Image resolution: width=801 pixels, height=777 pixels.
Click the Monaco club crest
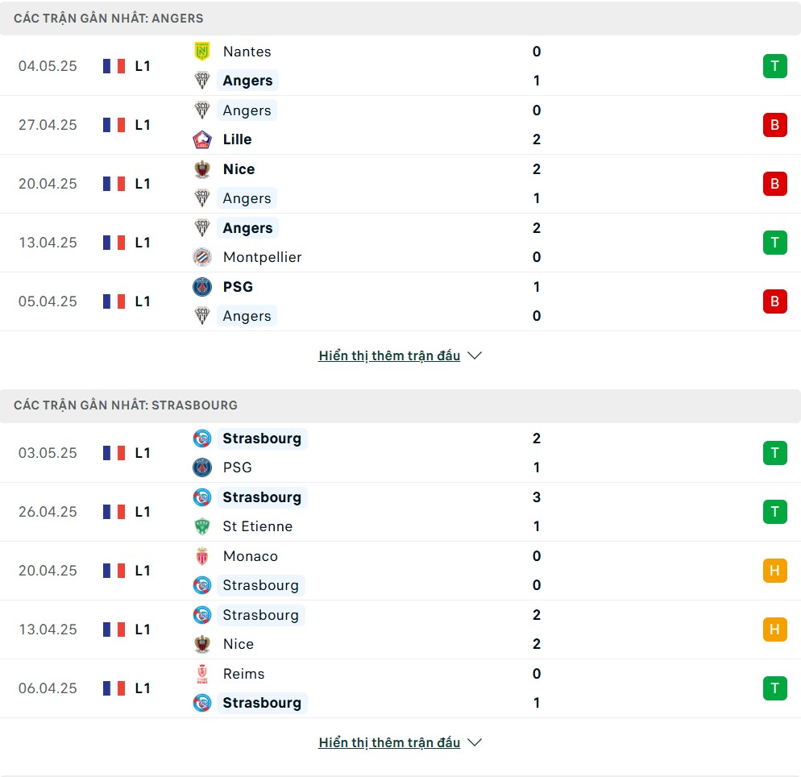pyautogui.click(x=202, y=556)
